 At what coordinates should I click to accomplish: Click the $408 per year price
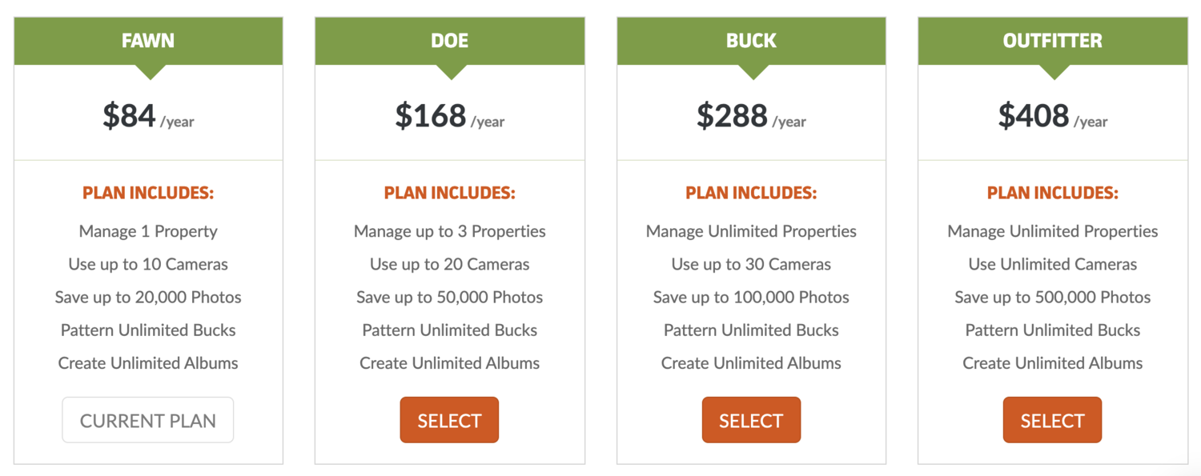coord(1052,117)
